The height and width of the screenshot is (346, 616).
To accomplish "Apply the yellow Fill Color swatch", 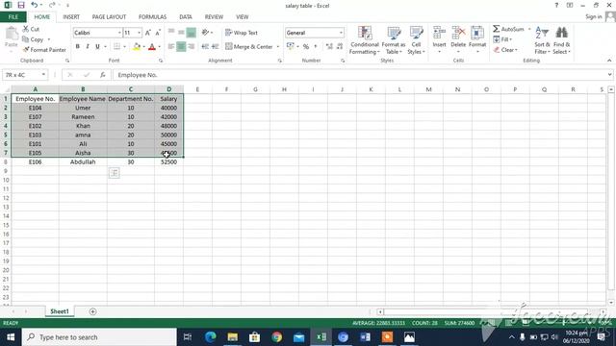I will click(137, 47).
